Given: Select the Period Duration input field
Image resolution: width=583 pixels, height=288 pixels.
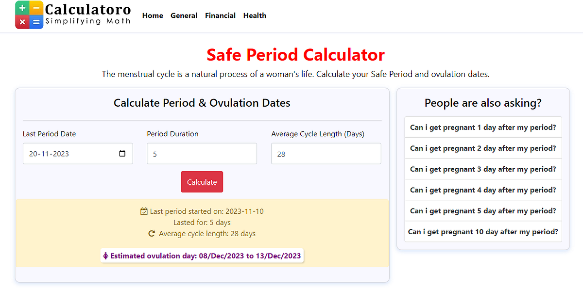Looking at the screenshot, I should point(202,153).
